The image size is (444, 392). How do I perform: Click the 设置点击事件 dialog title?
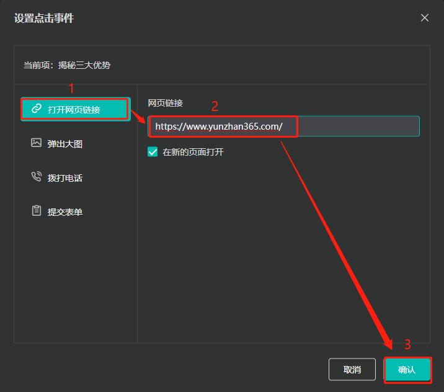(44, 19)
